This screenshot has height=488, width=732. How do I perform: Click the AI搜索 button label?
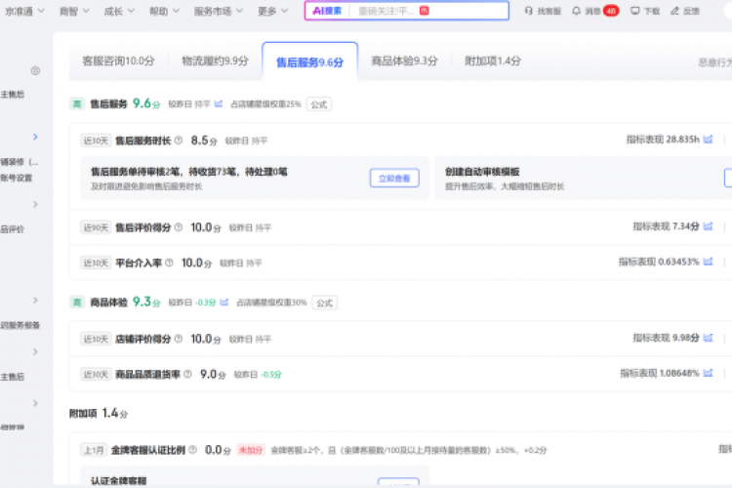point(327,11)
